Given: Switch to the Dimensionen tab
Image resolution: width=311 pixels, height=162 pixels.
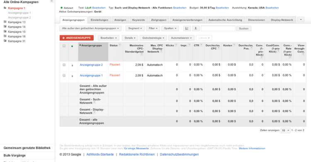Looking at the screenshot, I should 256,20.
